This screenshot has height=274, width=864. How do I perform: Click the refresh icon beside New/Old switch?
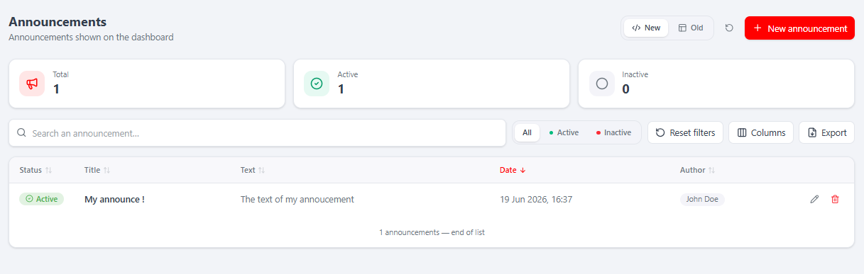click(729, 28)
